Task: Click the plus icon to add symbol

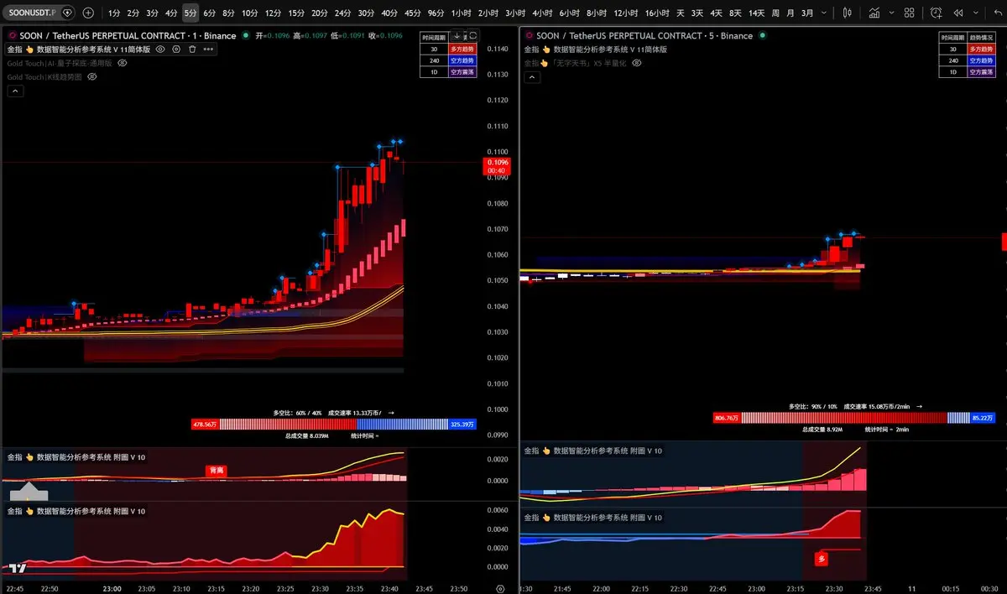Action: [88, 13]
